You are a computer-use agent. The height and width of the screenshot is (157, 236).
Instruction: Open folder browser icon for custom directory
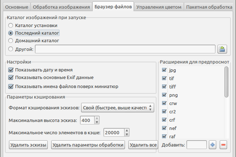(222, 49)
